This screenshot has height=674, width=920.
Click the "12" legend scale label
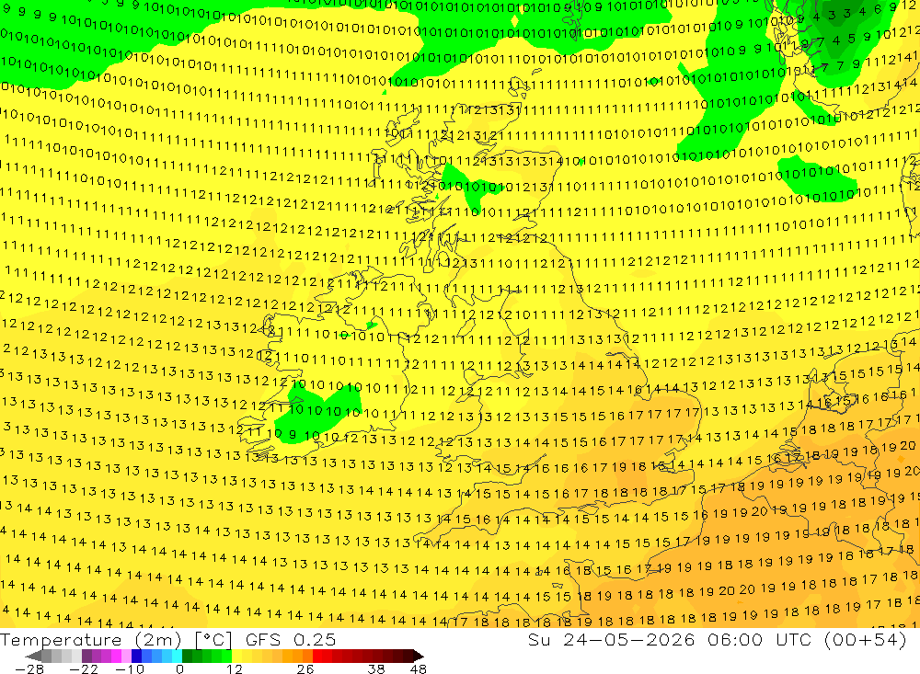pyautogui.click(x=235, y=669)
